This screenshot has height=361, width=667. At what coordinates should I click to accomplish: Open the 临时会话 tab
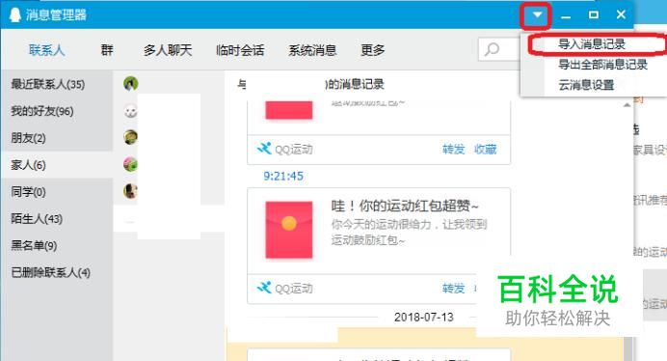click(x=240, y=50)
